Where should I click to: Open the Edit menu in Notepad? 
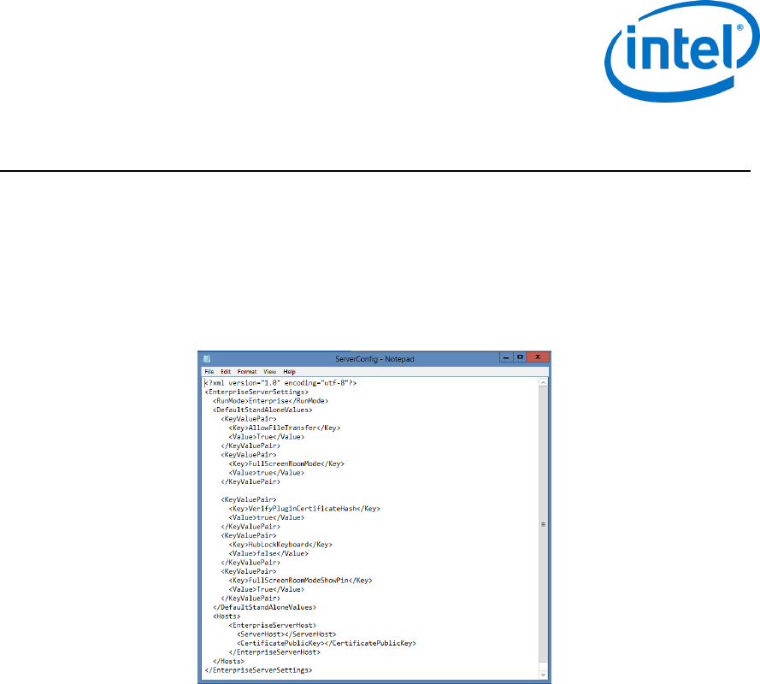(x=226, y=372)
